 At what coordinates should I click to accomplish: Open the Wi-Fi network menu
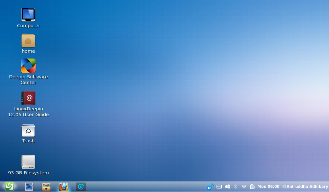(244, 187)
